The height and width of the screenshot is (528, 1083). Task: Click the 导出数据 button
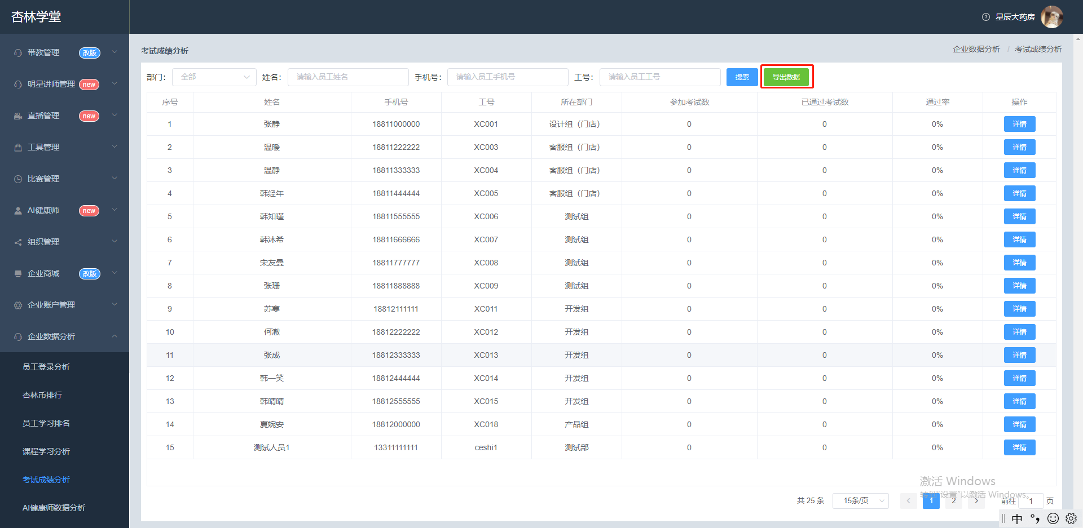click(786, 77)
